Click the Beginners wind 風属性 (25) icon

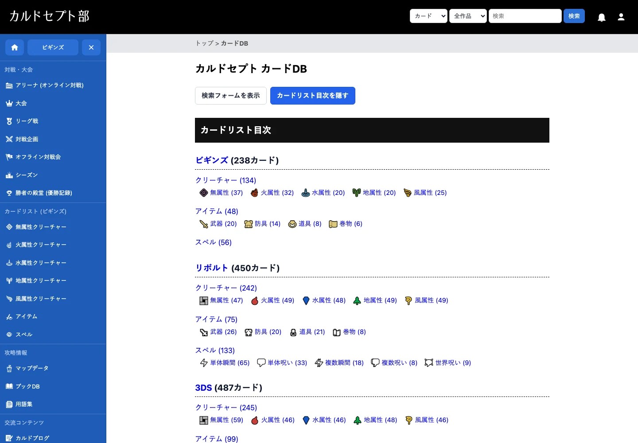click(408, 193)
